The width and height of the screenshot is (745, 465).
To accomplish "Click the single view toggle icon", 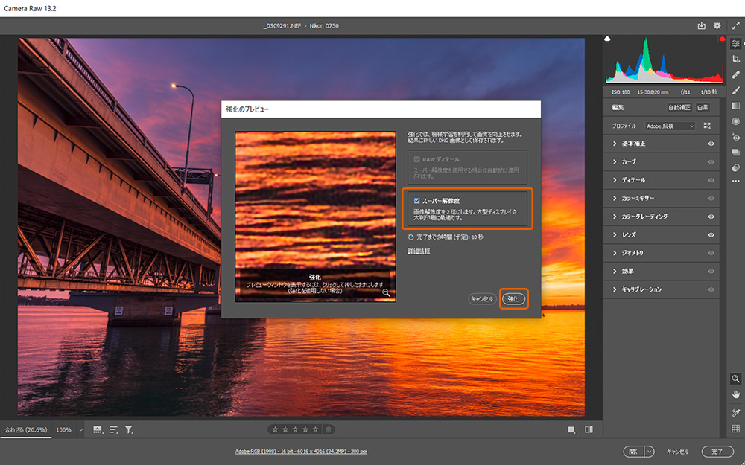I will tap(571, 429).
